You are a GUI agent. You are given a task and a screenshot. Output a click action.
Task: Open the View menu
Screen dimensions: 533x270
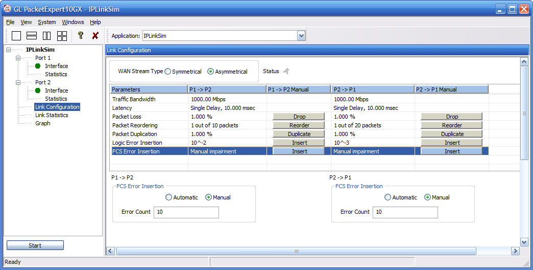coord(26,22)
